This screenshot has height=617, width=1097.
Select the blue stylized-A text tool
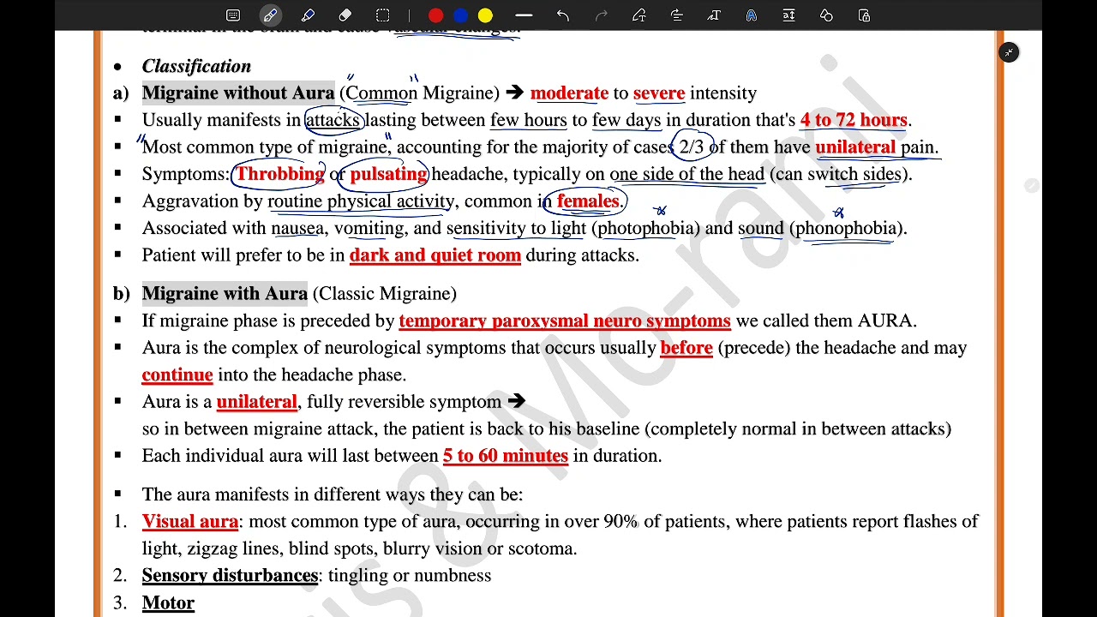pos(752,15)
